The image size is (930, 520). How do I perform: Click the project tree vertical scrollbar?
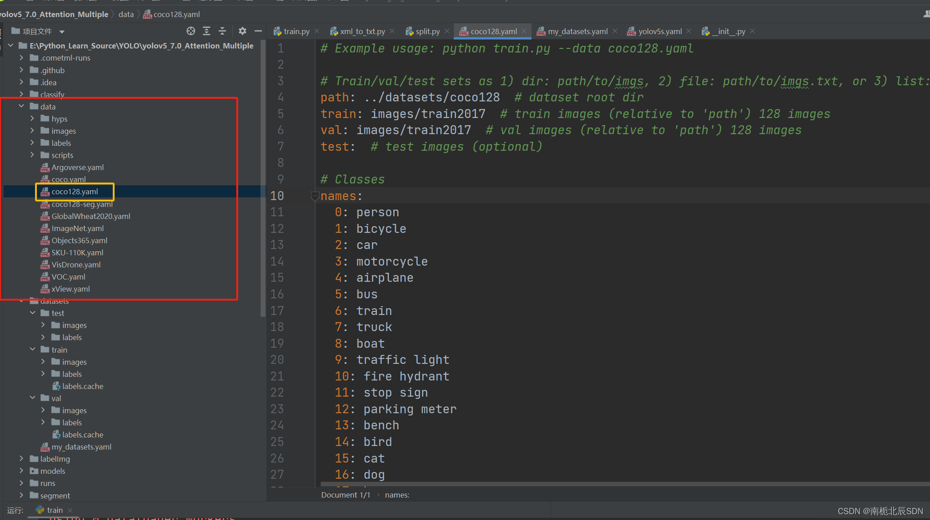click(x=263, y=179)
